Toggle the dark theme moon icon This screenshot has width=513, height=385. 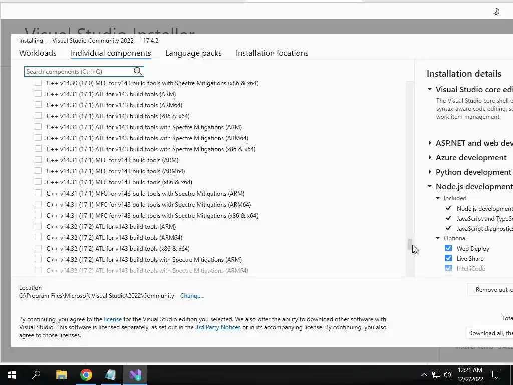[x=496, y=12]
